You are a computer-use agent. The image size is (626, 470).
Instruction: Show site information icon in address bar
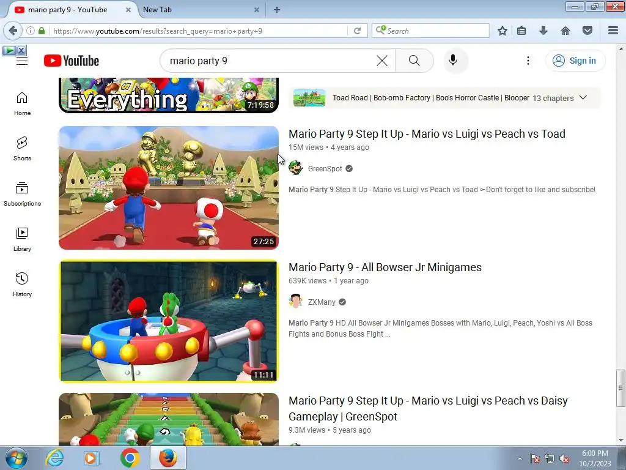(x=31, y=31)
